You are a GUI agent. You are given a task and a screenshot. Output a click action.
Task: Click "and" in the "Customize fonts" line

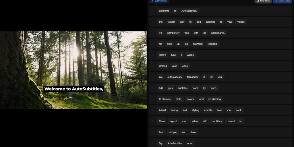pos(201,99)
